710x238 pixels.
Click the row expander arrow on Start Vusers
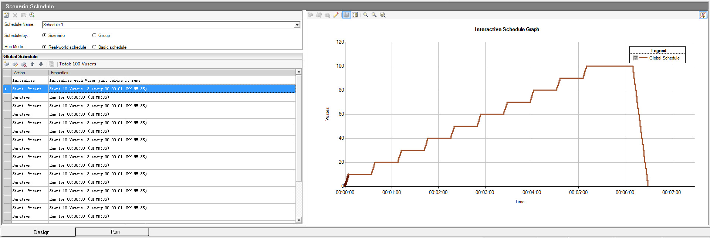(6, 89)
